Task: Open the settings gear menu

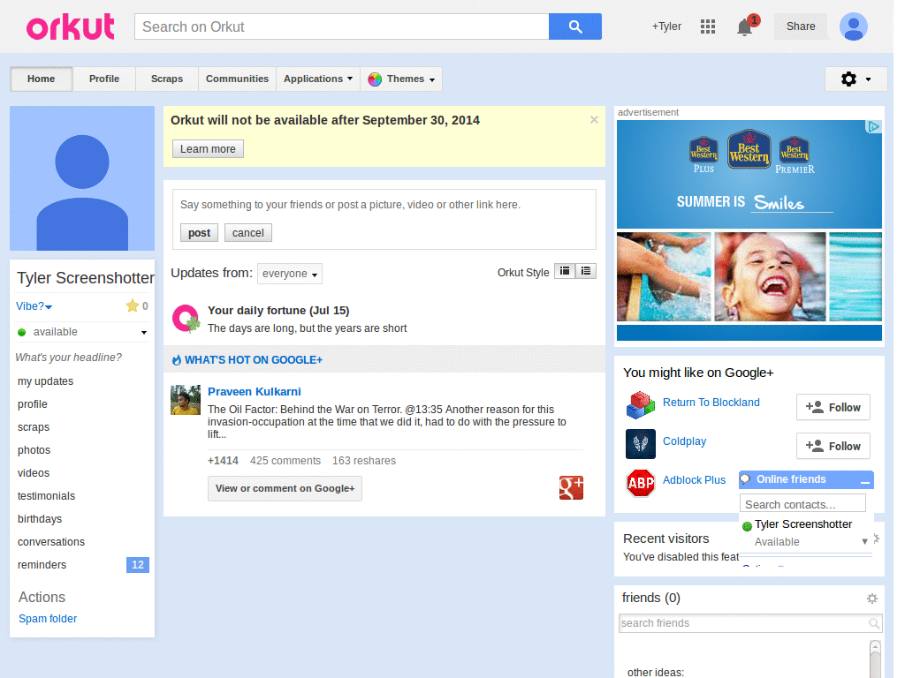Action: 856,79
